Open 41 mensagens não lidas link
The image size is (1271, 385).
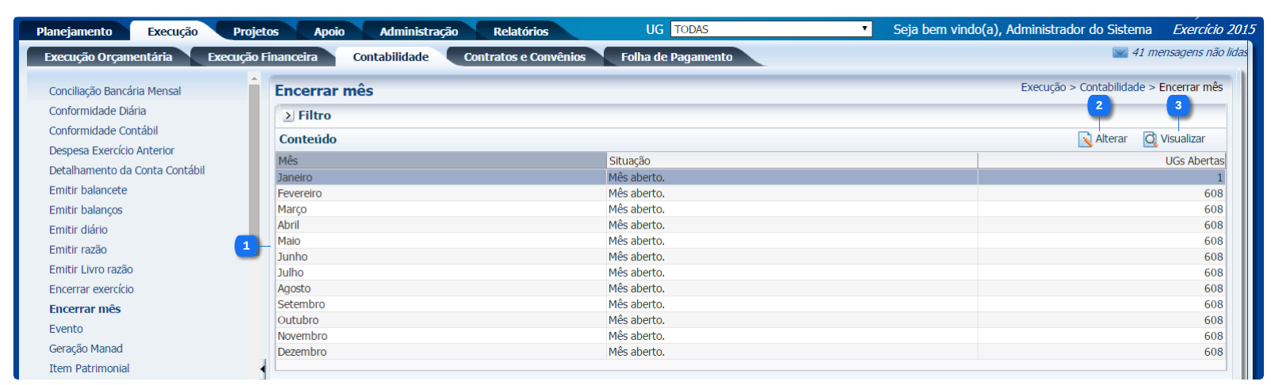1189,52
